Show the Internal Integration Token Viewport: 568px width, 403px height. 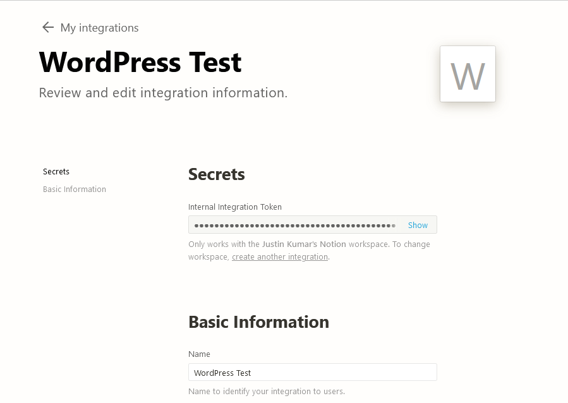point(418,226)
